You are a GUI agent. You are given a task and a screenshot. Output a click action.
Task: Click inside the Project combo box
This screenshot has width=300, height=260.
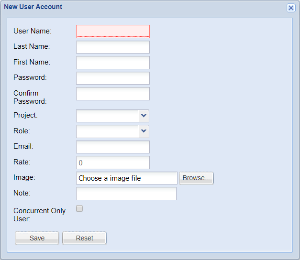108,116
